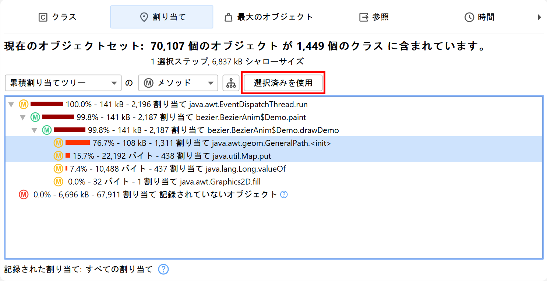
Task: Select the java.awt.geom.GeneralPath.<init> row
Action: (212, 143)
